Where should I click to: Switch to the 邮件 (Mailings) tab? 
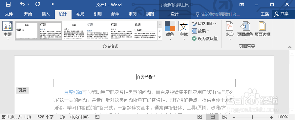tap(115, 14)
